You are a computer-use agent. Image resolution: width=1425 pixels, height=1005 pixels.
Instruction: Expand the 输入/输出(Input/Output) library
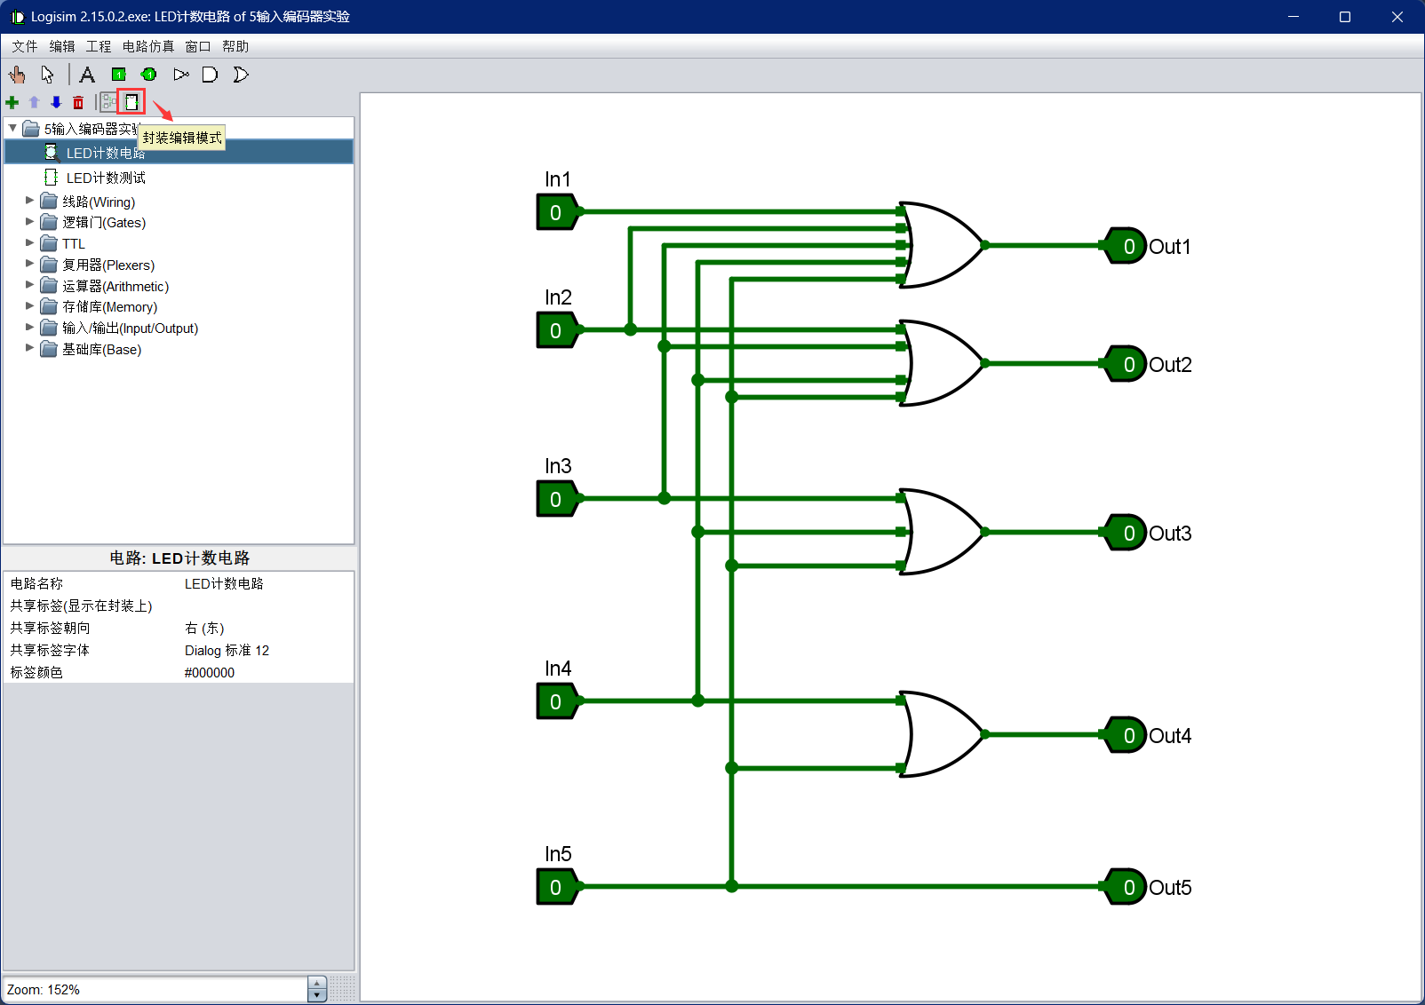pos(29,328)
